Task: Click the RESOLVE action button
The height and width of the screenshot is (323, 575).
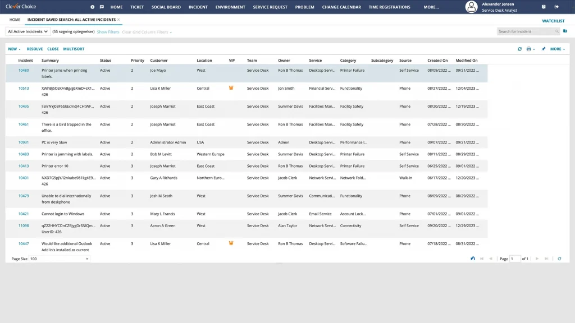Action: 34,49
